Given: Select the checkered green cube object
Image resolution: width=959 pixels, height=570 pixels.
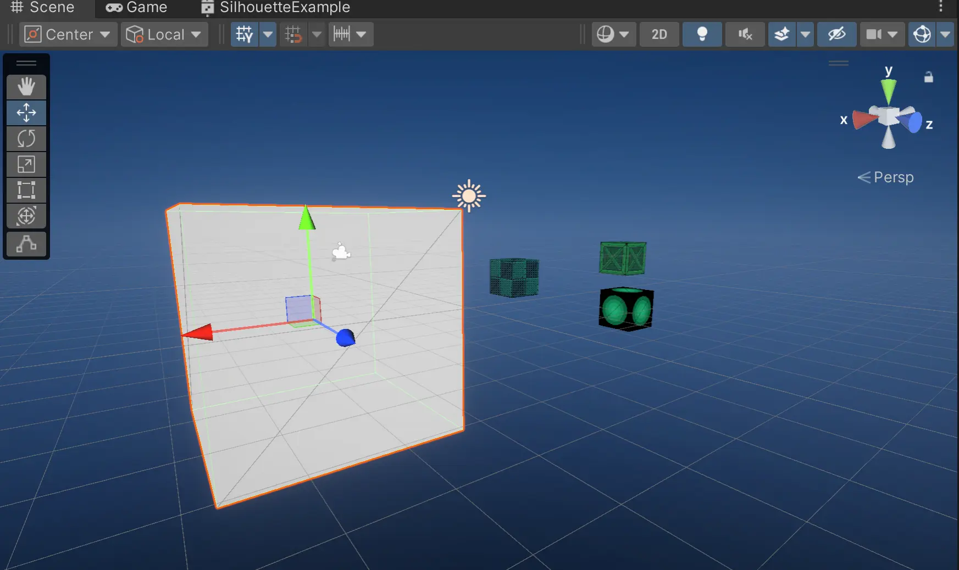Looking at the screenshot, I should coord(514,278).
